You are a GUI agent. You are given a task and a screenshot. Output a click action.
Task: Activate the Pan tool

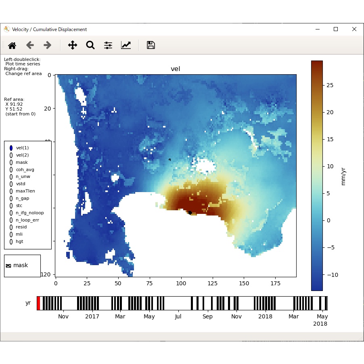[x=72, y=45]
